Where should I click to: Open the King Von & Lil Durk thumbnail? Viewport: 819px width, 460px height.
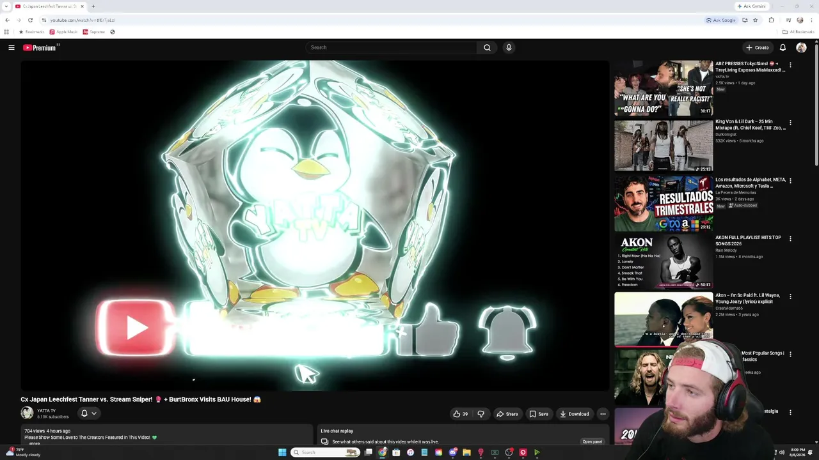tap(664, 146)
